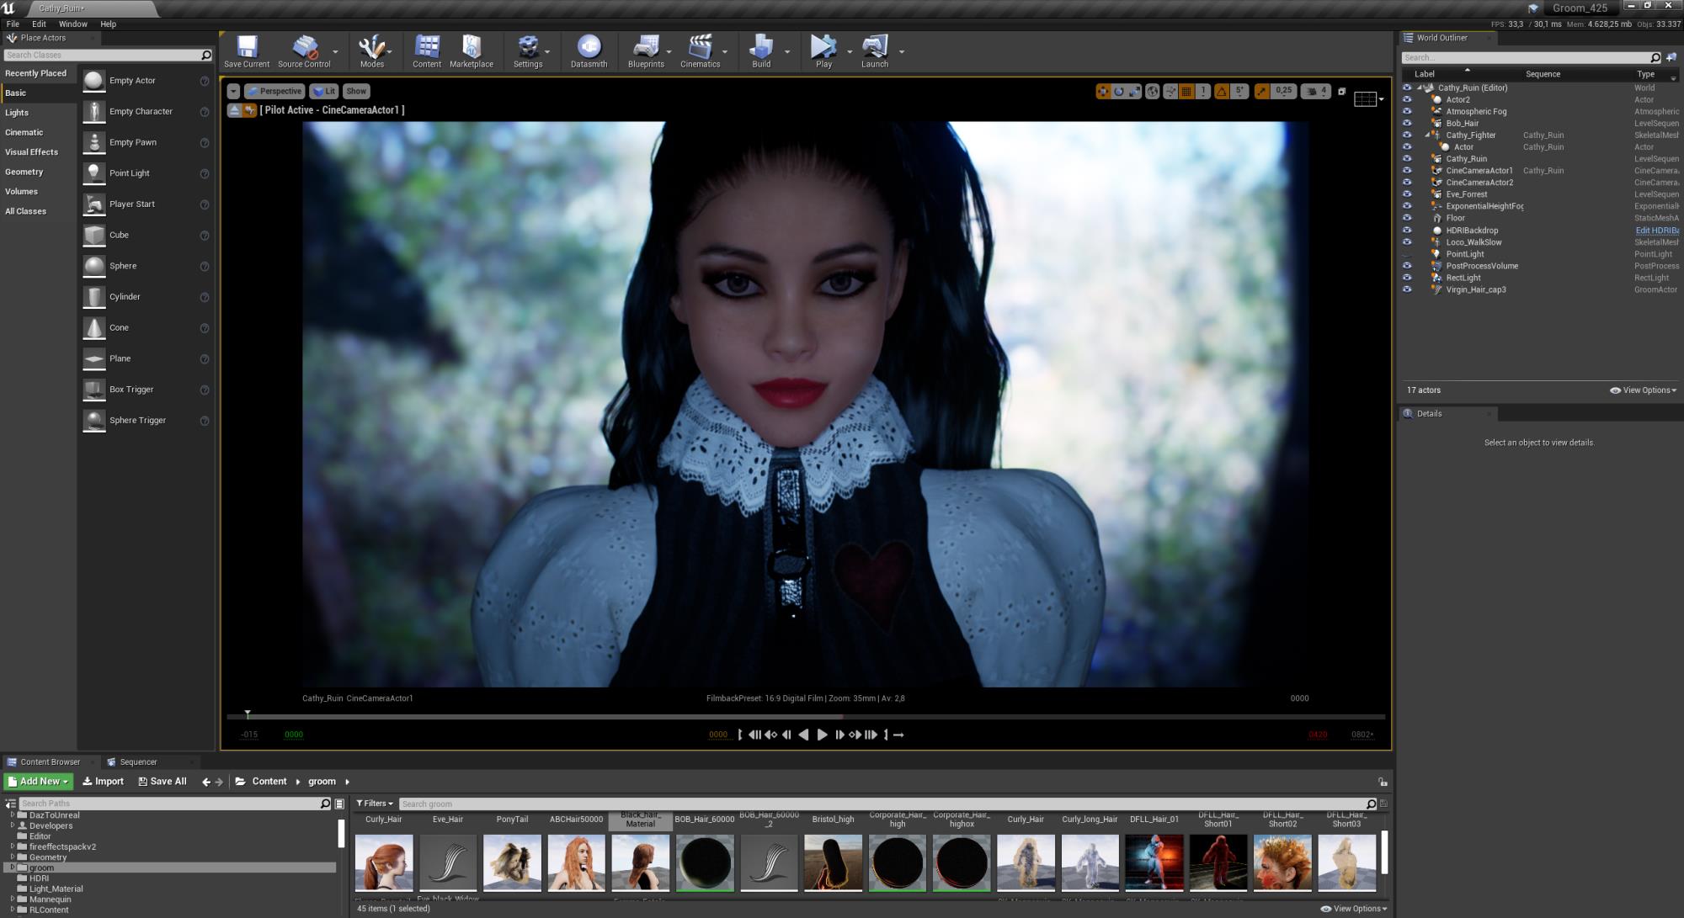Toggle rotation snapping in viewport
The image size is (1684, 918).
point(1221,91)
